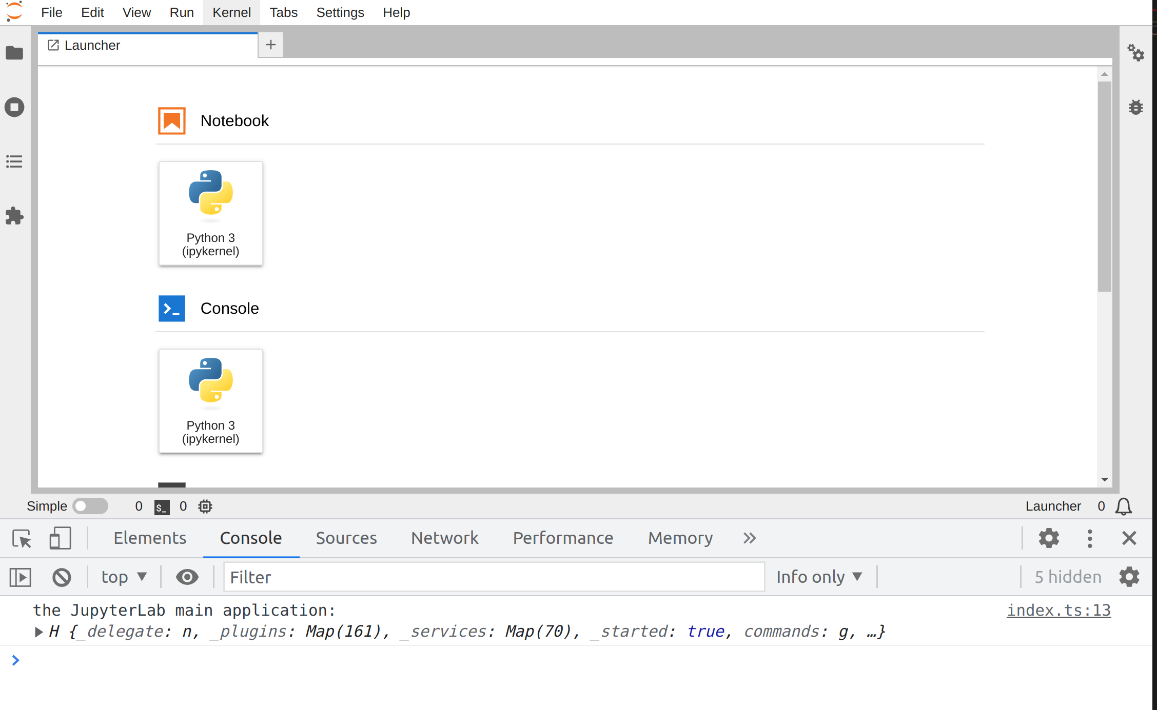
Task: Click the JupyterLab settings gear icon
Action: [1136, 52]
